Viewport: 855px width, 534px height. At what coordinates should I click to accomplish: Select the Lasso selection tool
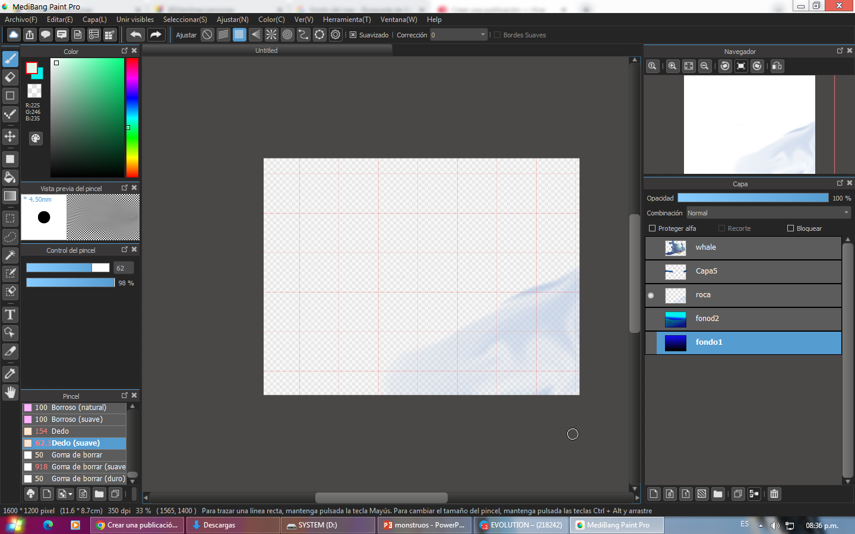10,237
